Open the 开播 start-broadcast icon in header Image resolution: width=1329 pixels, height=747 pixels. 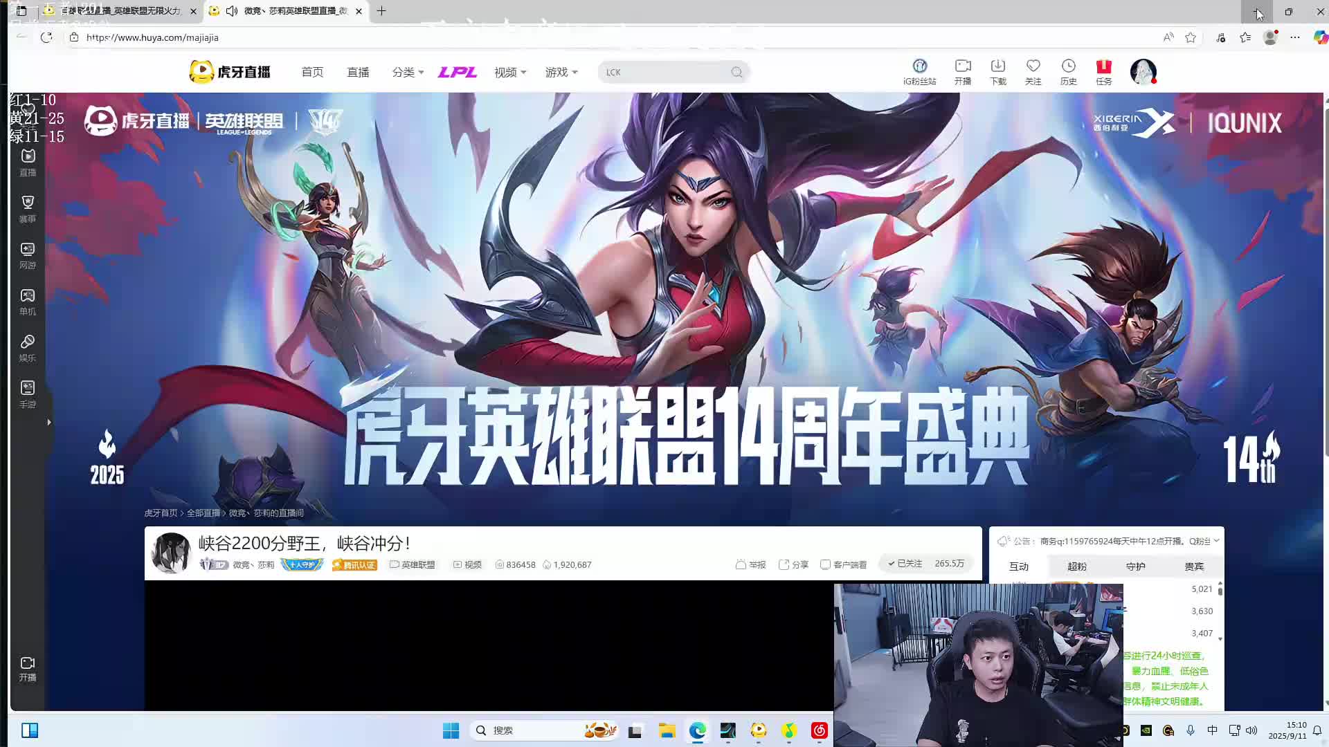962,72
